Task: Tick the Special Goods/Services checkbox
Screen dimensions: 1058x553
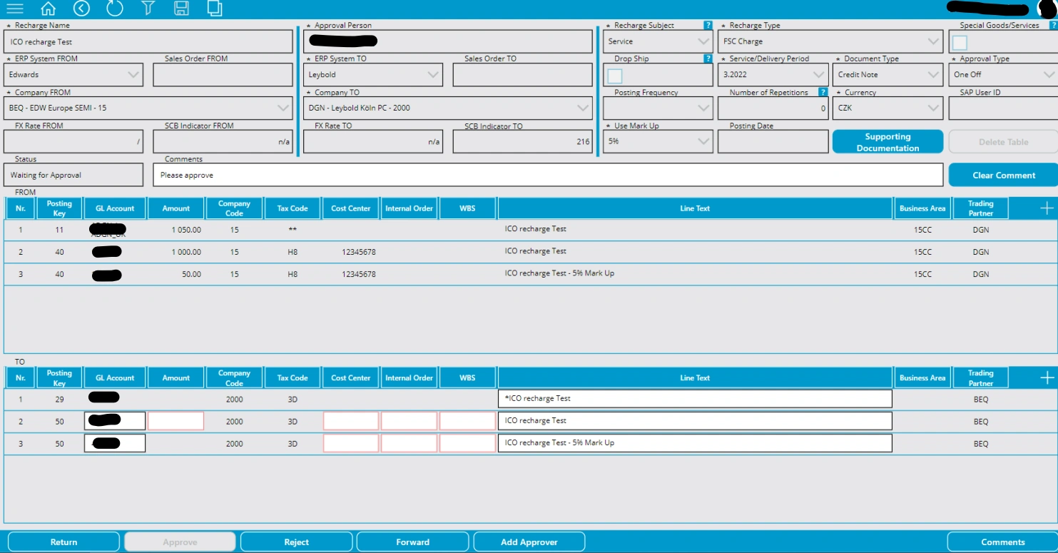Action: (960, 42)
